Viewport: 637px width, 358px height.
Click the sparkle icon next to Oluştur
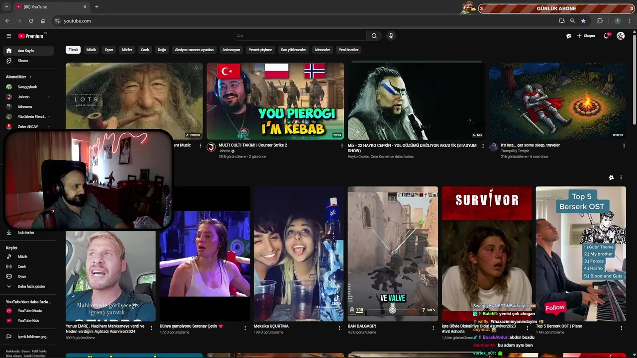coord(569,36)
